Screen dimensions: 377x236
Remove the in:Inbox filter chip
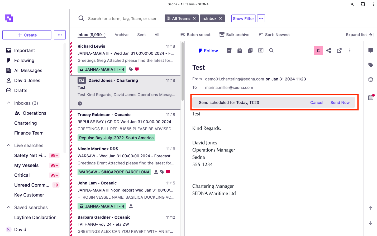pyautogui.click(x=221, y=18)
